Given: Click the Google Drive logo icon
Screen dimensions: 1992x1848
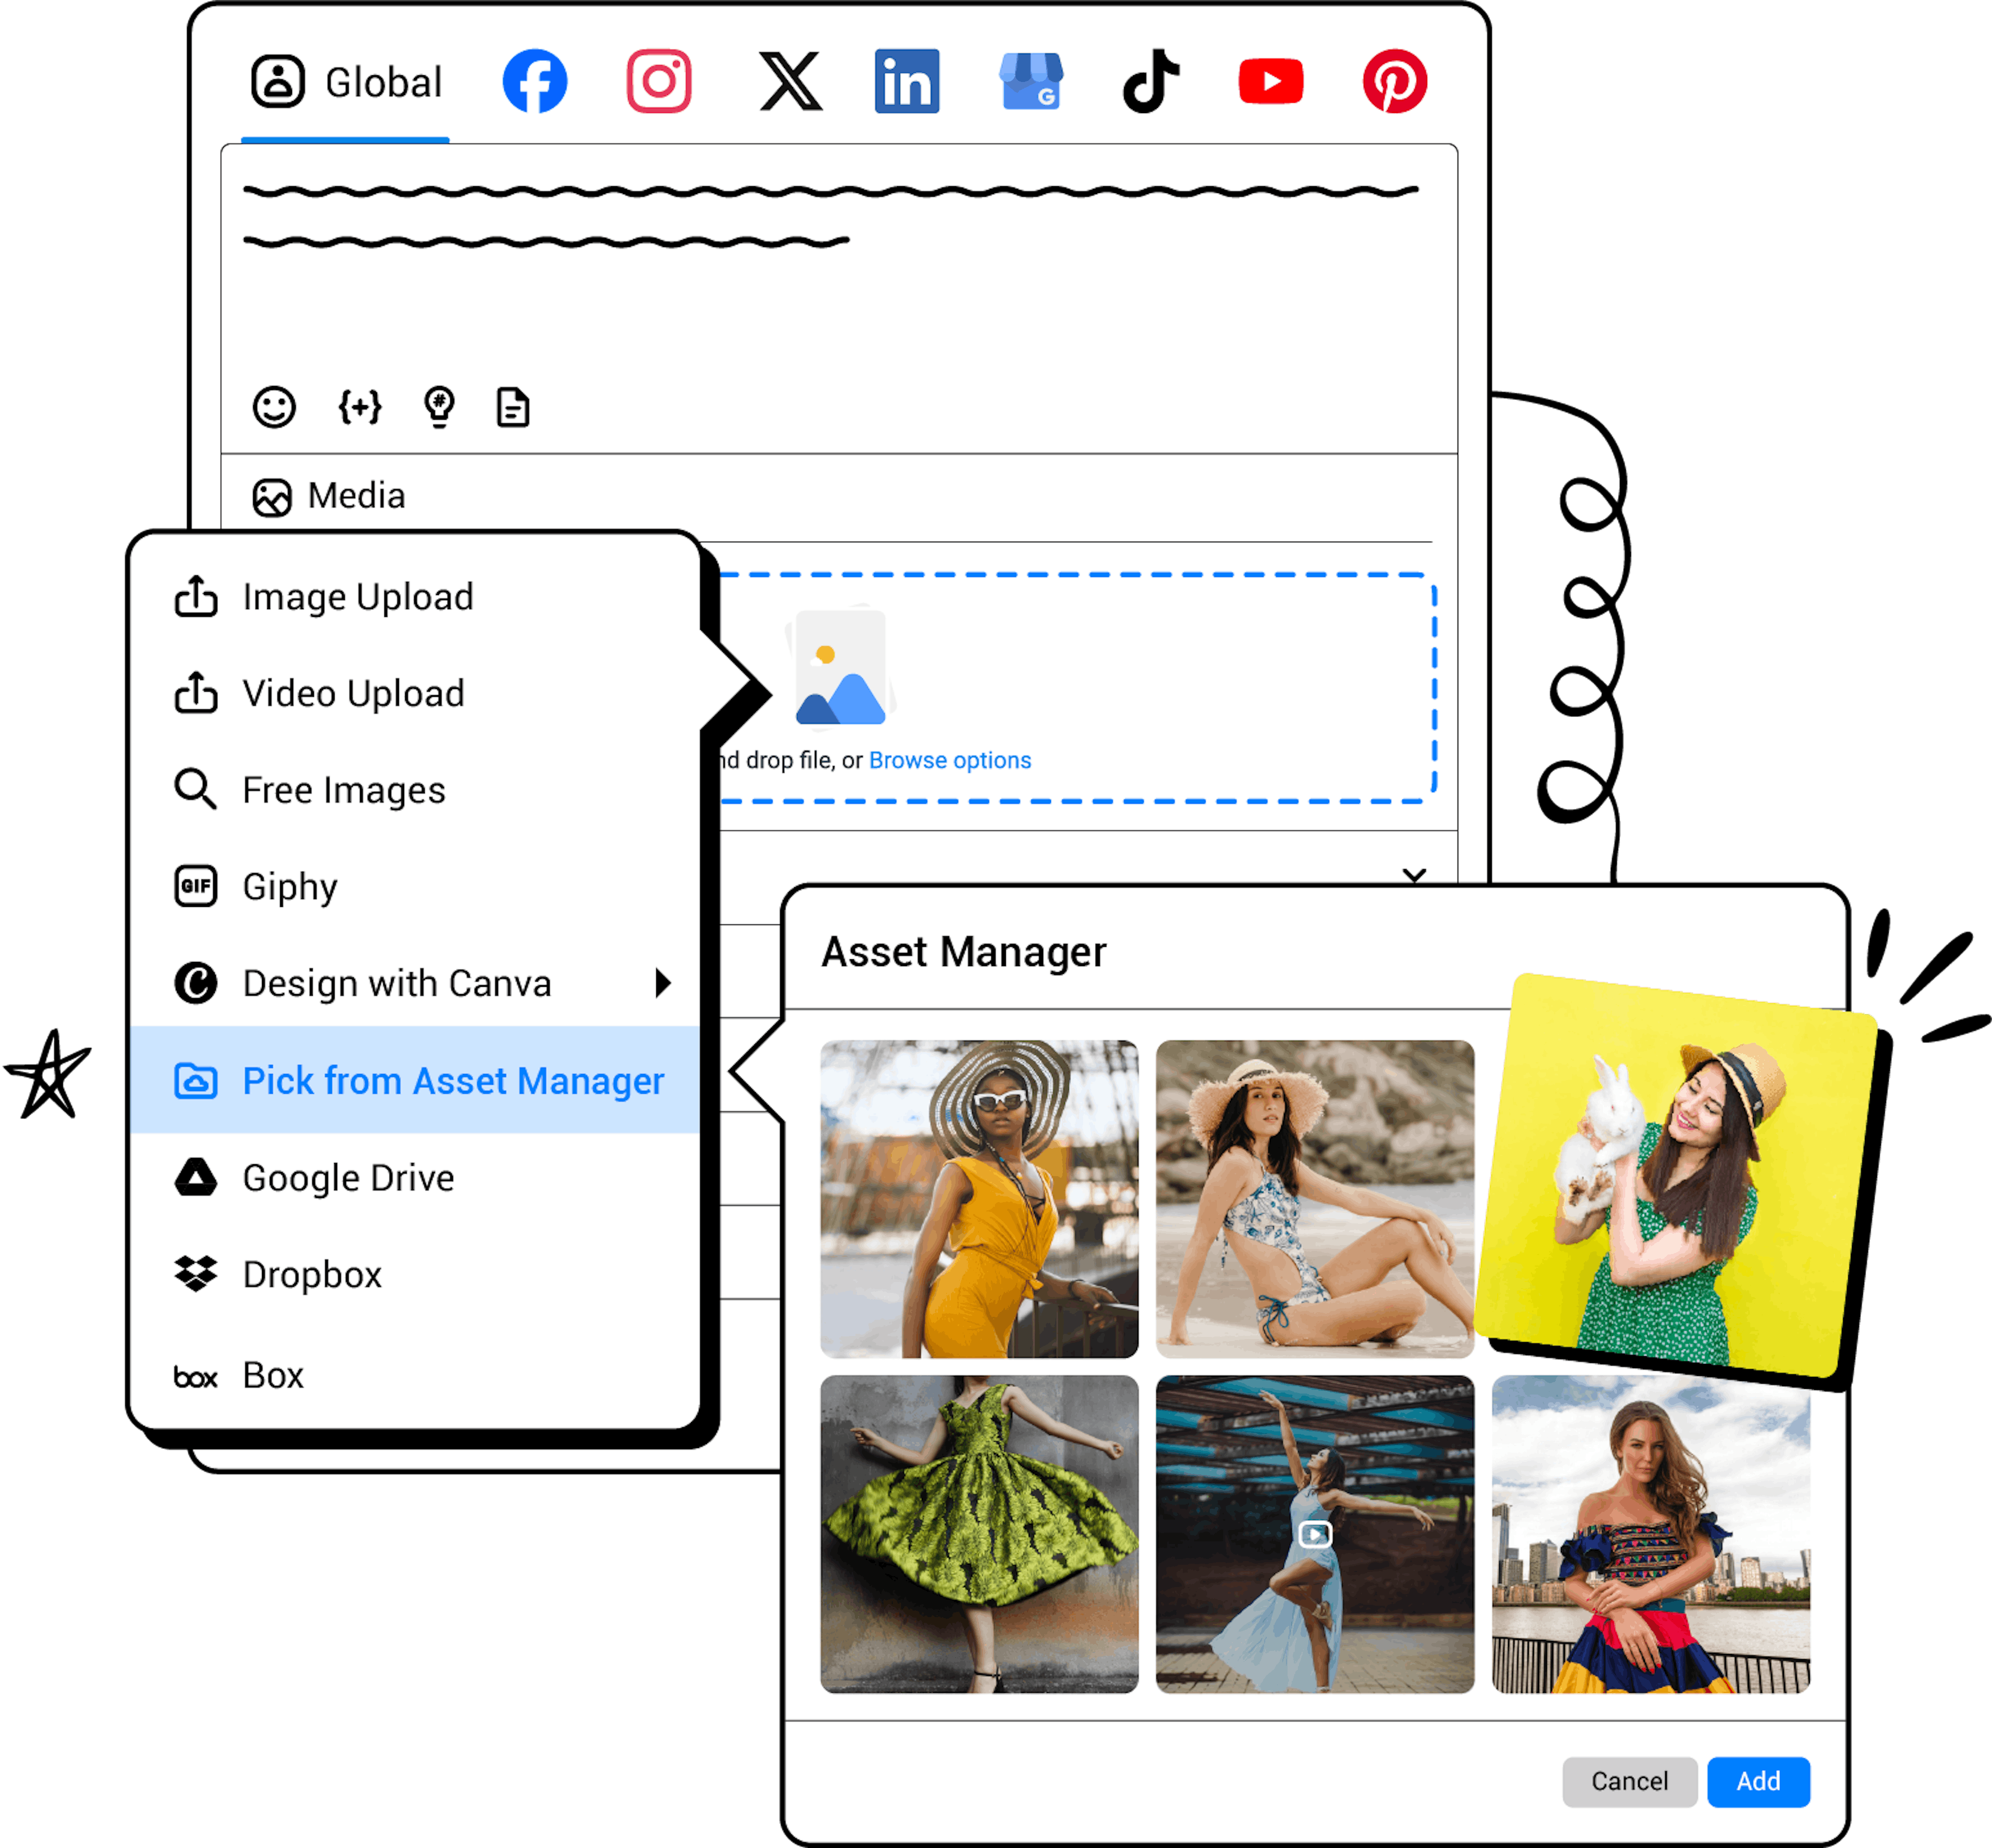Looking at the screenshot, I should click(196, 1177).
